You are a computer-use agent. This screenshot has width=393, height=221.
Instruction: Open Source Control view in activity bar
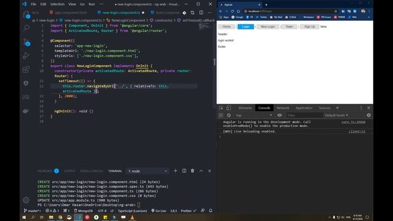click(26, 42)
